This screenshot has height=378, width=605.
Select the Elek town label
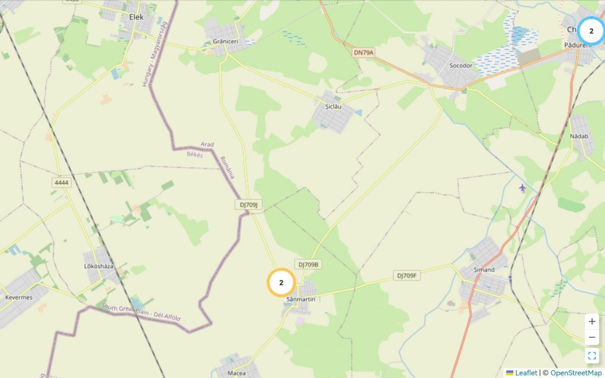pos(136,17)
